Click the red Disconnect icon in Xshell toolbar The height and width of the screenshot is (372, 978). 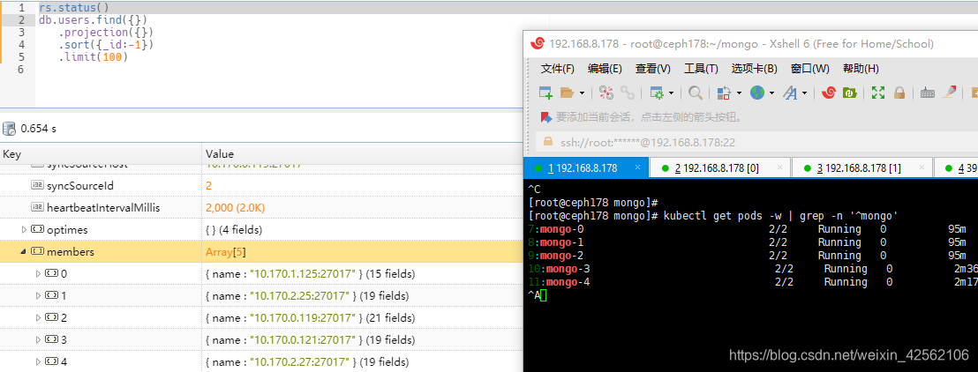click(606, 93)
